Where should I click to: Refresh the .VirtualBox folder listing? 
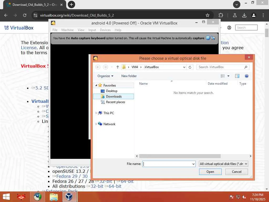(x=190, y=67)
